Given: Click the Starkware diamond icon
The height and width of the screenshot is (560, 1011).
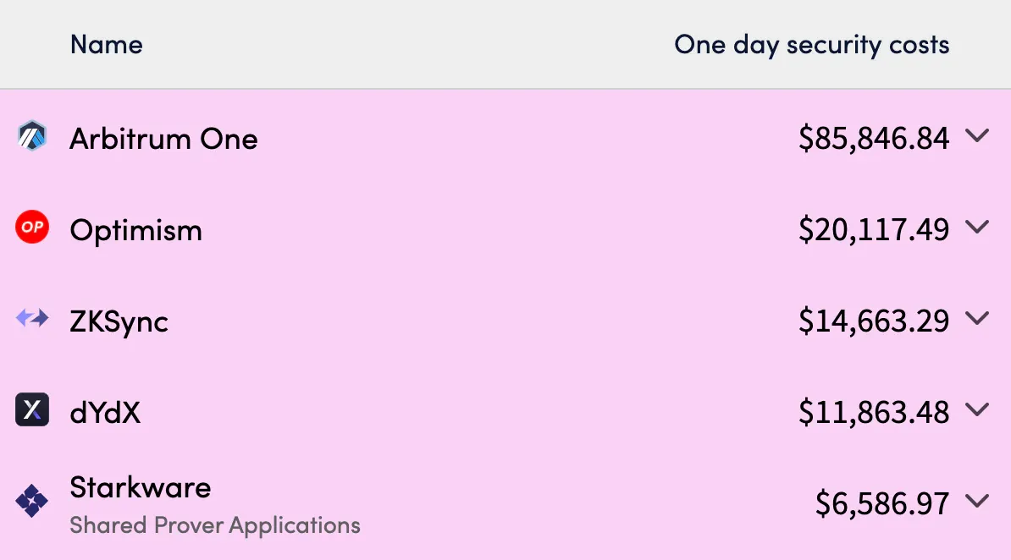Looking at the screenshot, I should 32,501.
